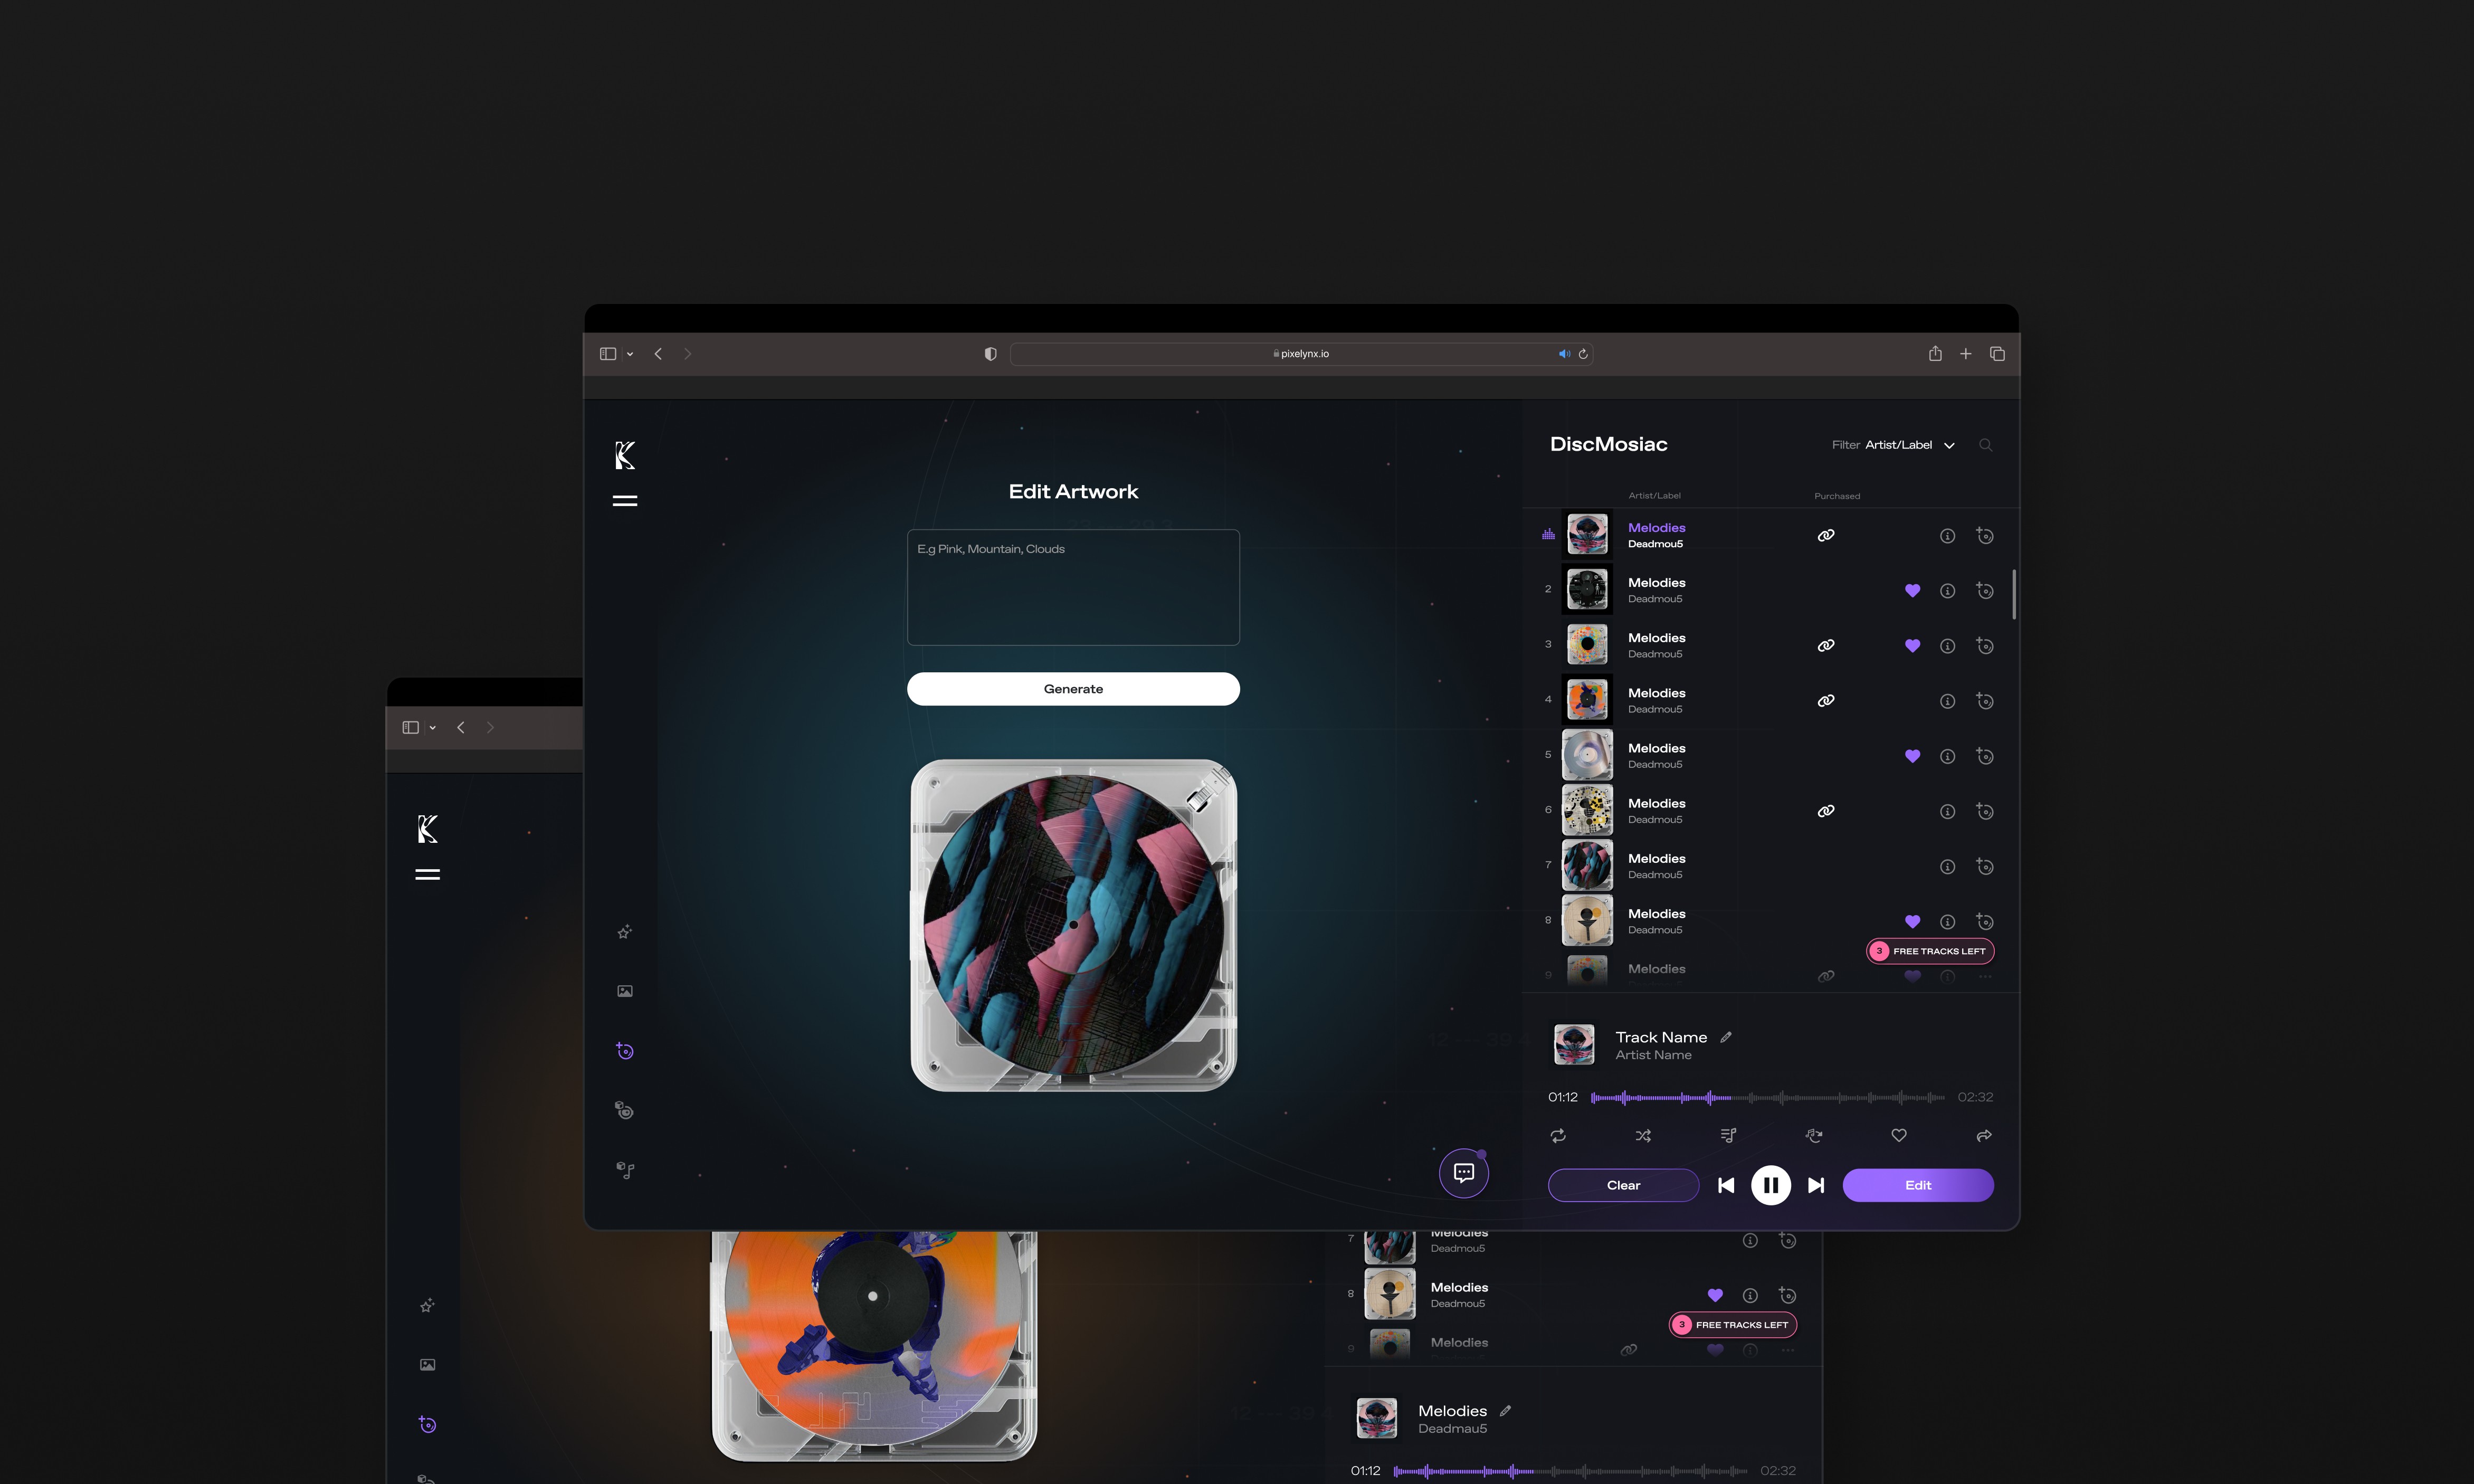Select the generated disc artwork preview

point(1073,925)
